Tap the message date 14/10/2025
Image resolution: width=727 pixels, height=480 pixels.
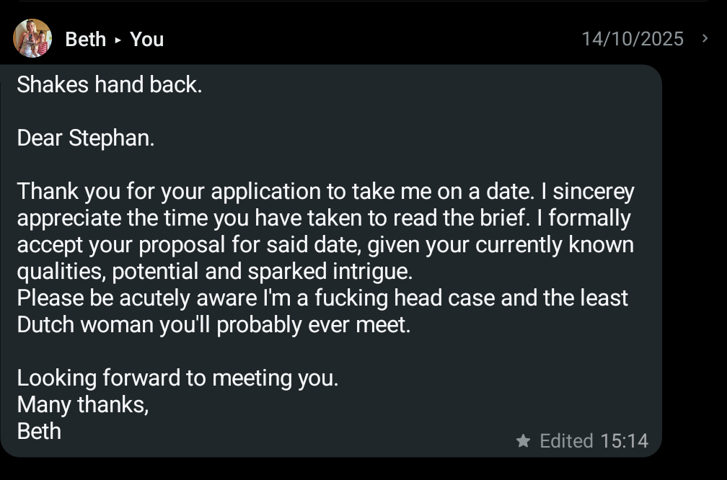(x=633, y=39)
